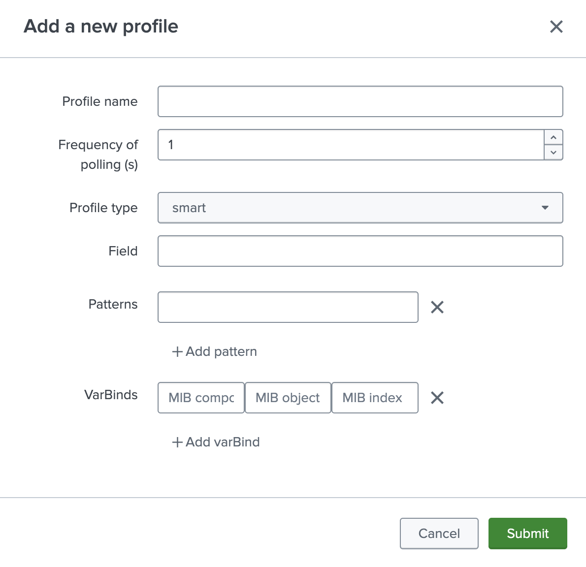
Task: Click the MIB object input
Action: point(288,398)
